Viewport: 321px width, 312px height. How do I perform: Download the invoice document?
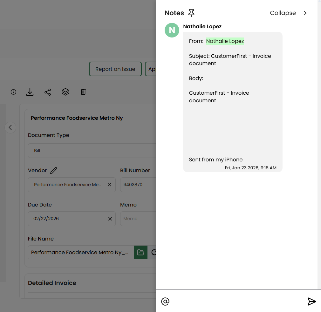(x=30, y=92)
